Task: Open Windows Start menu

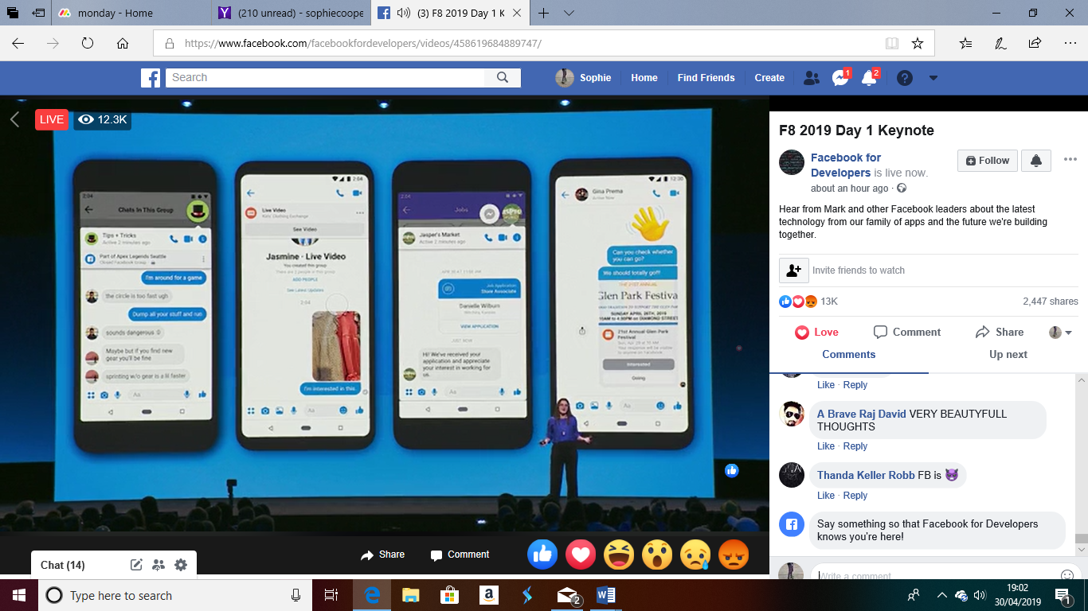Action: pos(18,595)
